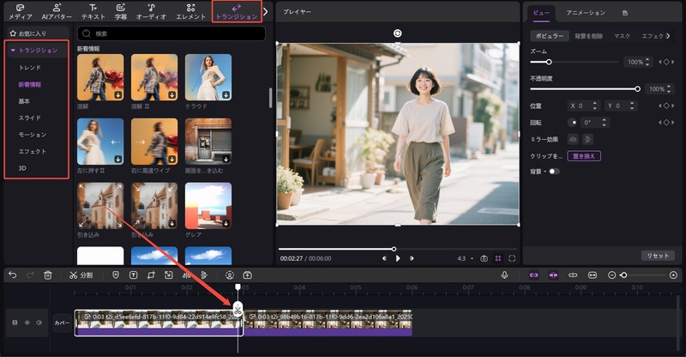Switch to 字幕 subtitle tab
686x357 pixels.
tap(121, 12)
